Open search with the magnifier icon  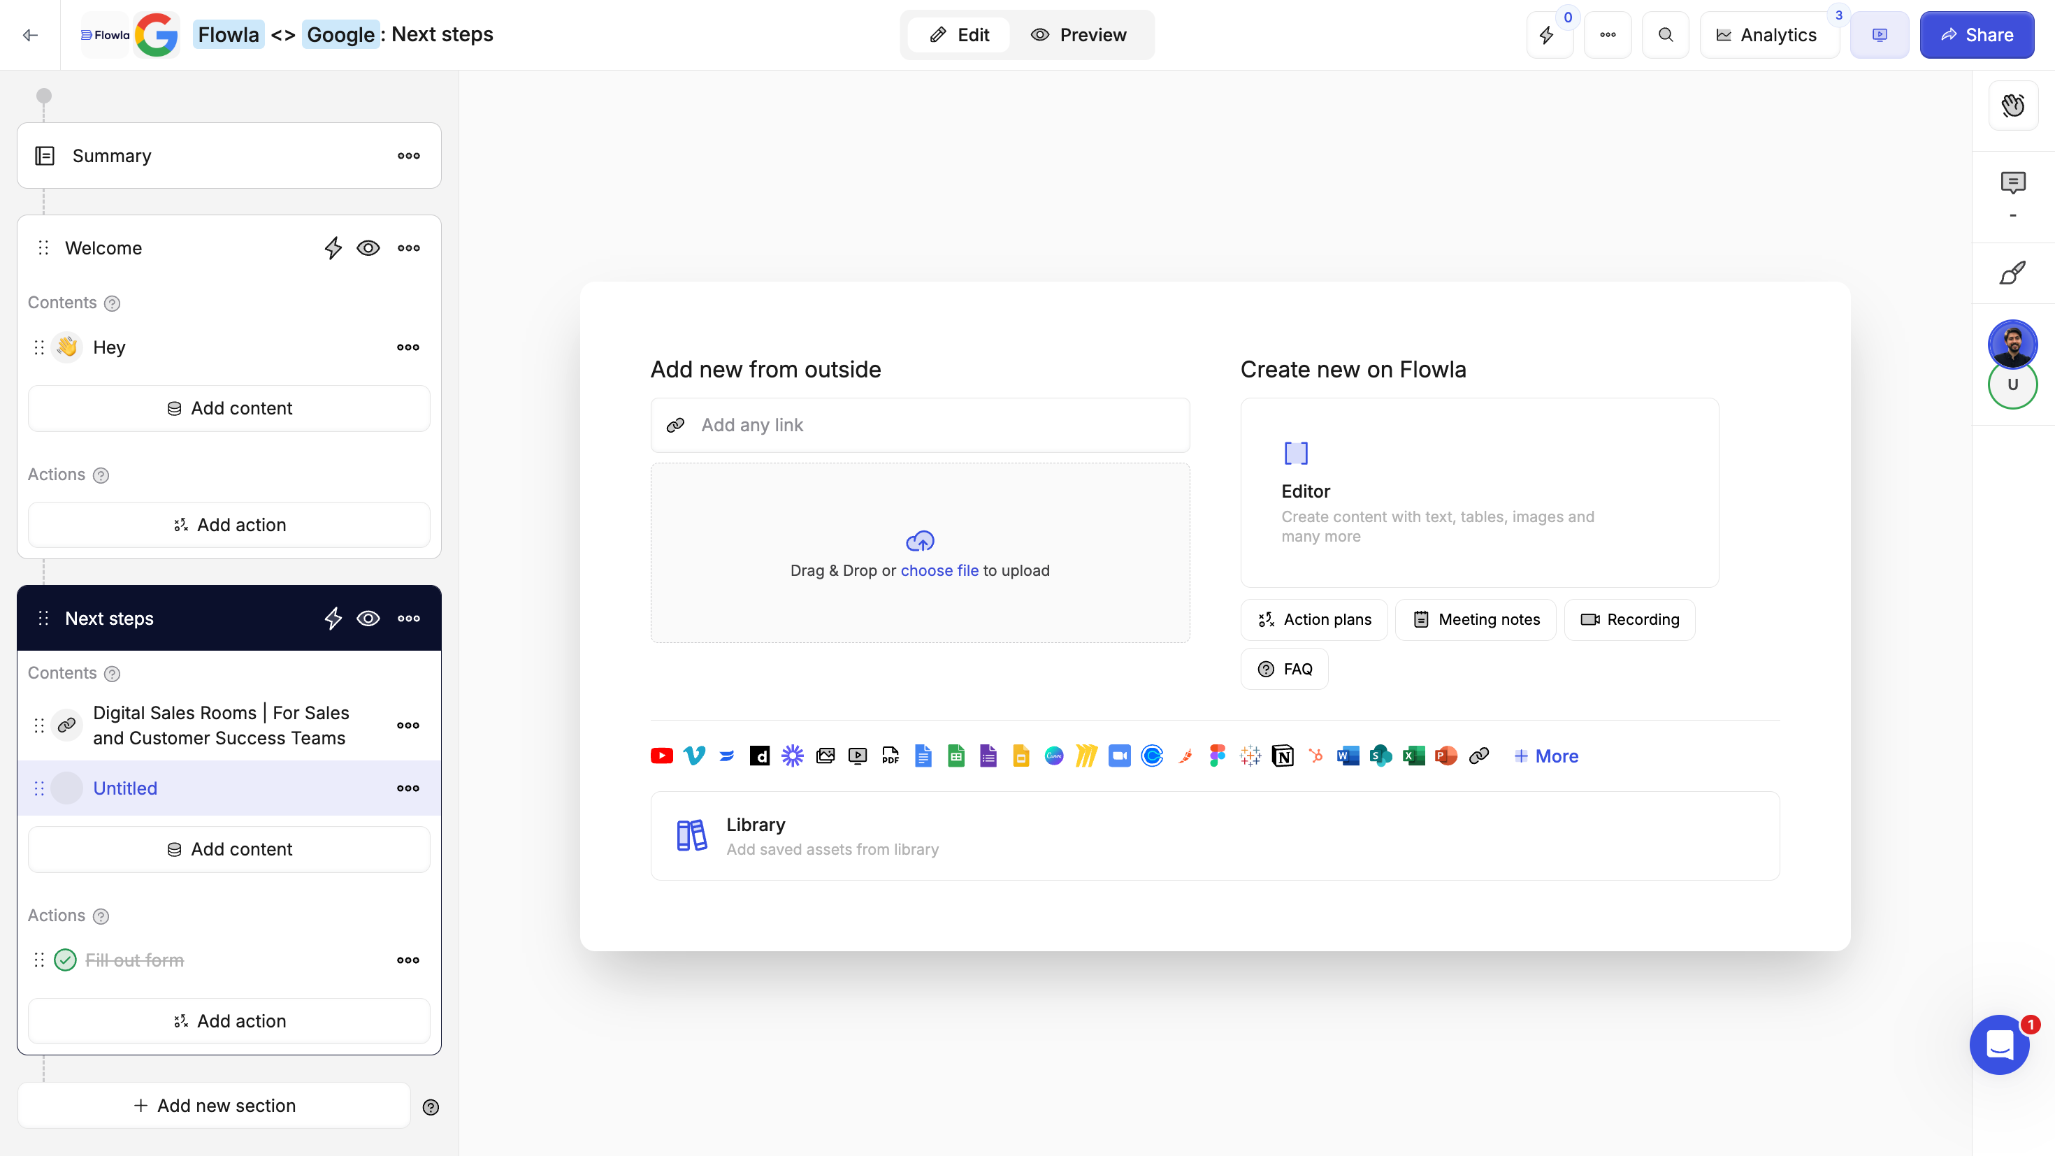[1665, 35]
